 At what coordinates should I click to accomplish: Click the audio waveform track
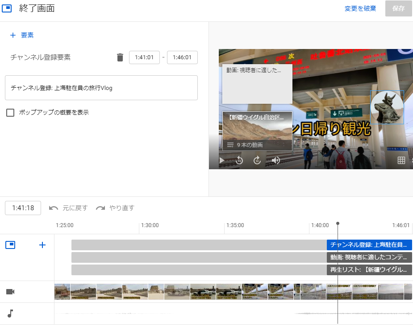[x=234, y=314]
